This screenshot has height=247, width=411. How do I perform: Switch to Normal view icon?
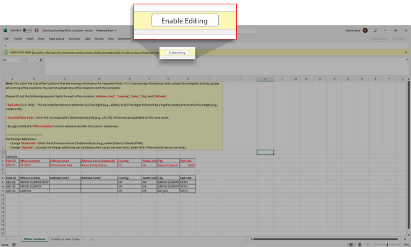pyautogui.click(x=351, y=245)
